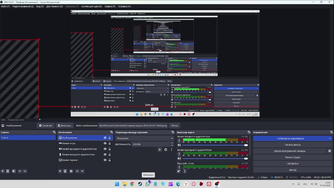Open File Explorer from the taskbar
Screen dimensions: 334x188
click(125, 184)
